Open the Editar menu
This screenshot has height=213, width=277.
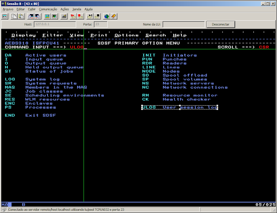20,9
